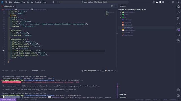
Task: Click the command center search box
Action: click(x=94, y=2)
